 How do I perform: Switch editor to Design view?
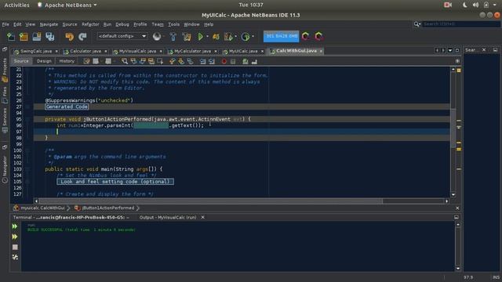tap(44, 61)
